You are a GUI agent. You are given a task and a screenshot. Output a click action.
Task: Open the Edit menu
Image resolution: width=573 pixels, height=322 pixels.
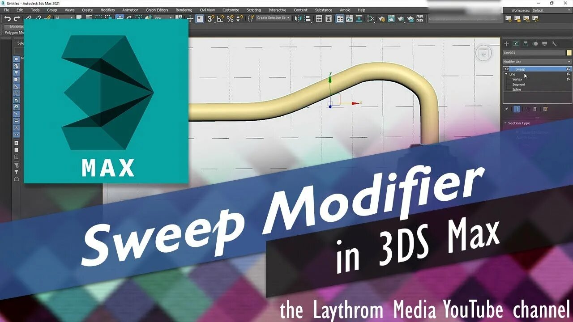tap(20, 10)
